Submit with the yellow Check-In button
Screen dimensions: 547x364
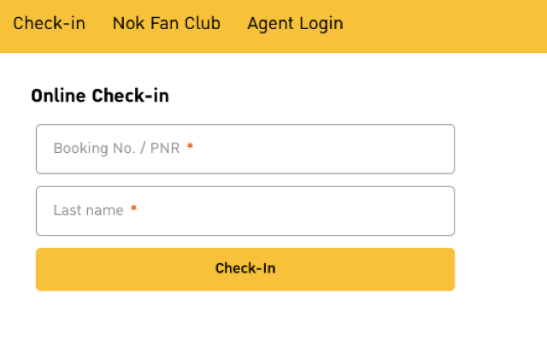[245, 269]
